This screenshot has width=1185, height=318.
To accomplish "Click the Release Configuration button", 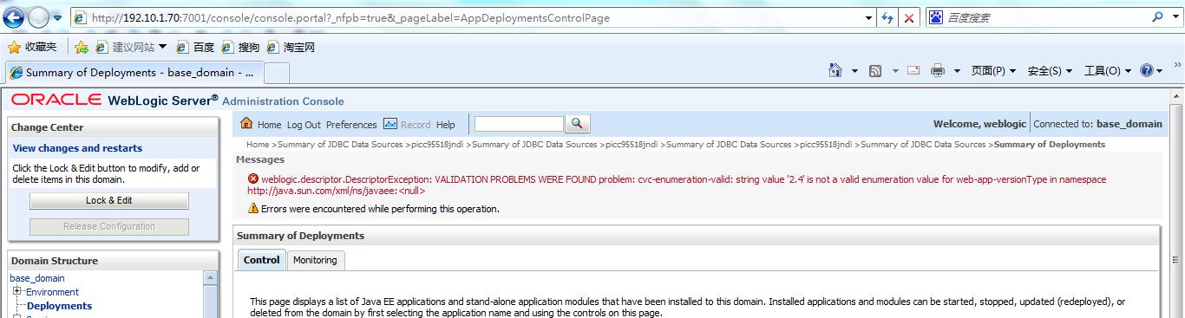I will pyautogui.click(x=108, y=226).
